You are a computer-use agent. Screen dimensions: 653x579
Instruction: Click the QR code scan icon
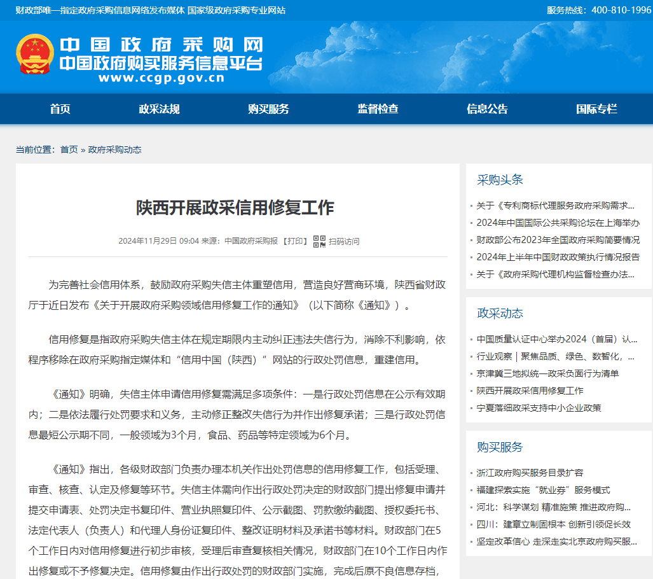[x=319, y=241]
